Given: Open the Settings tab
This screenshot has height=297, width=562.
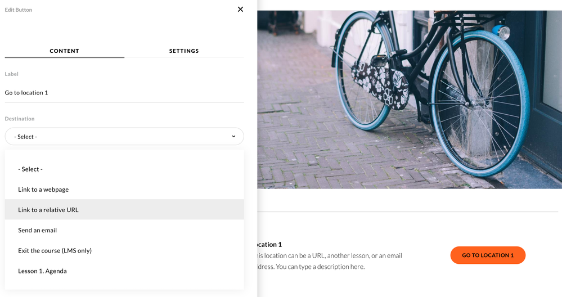Looking at the screenshot, I should coord(184,51).
